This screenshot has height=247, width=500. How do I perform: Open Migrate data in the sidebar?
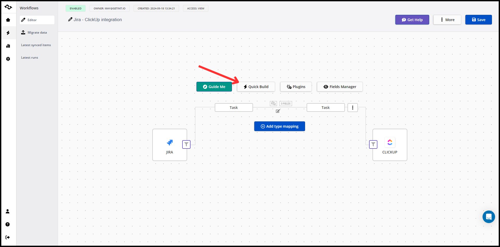(37, 33)
